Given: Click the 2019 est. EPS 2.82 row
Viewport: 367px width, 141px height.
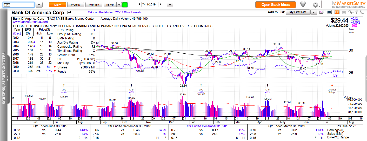Looking at the screenshot, I should click(34, 67).
